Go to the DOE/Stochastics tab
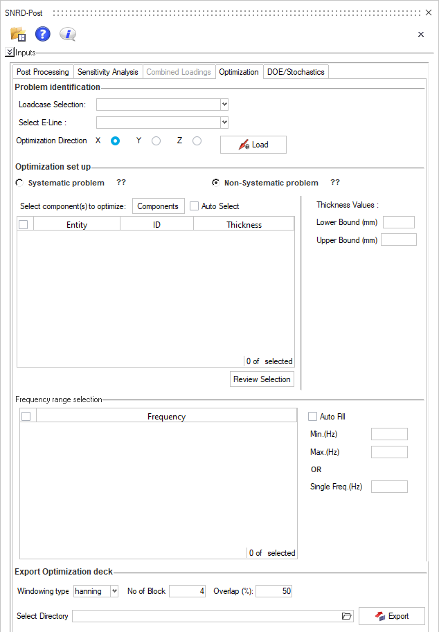 296,72
